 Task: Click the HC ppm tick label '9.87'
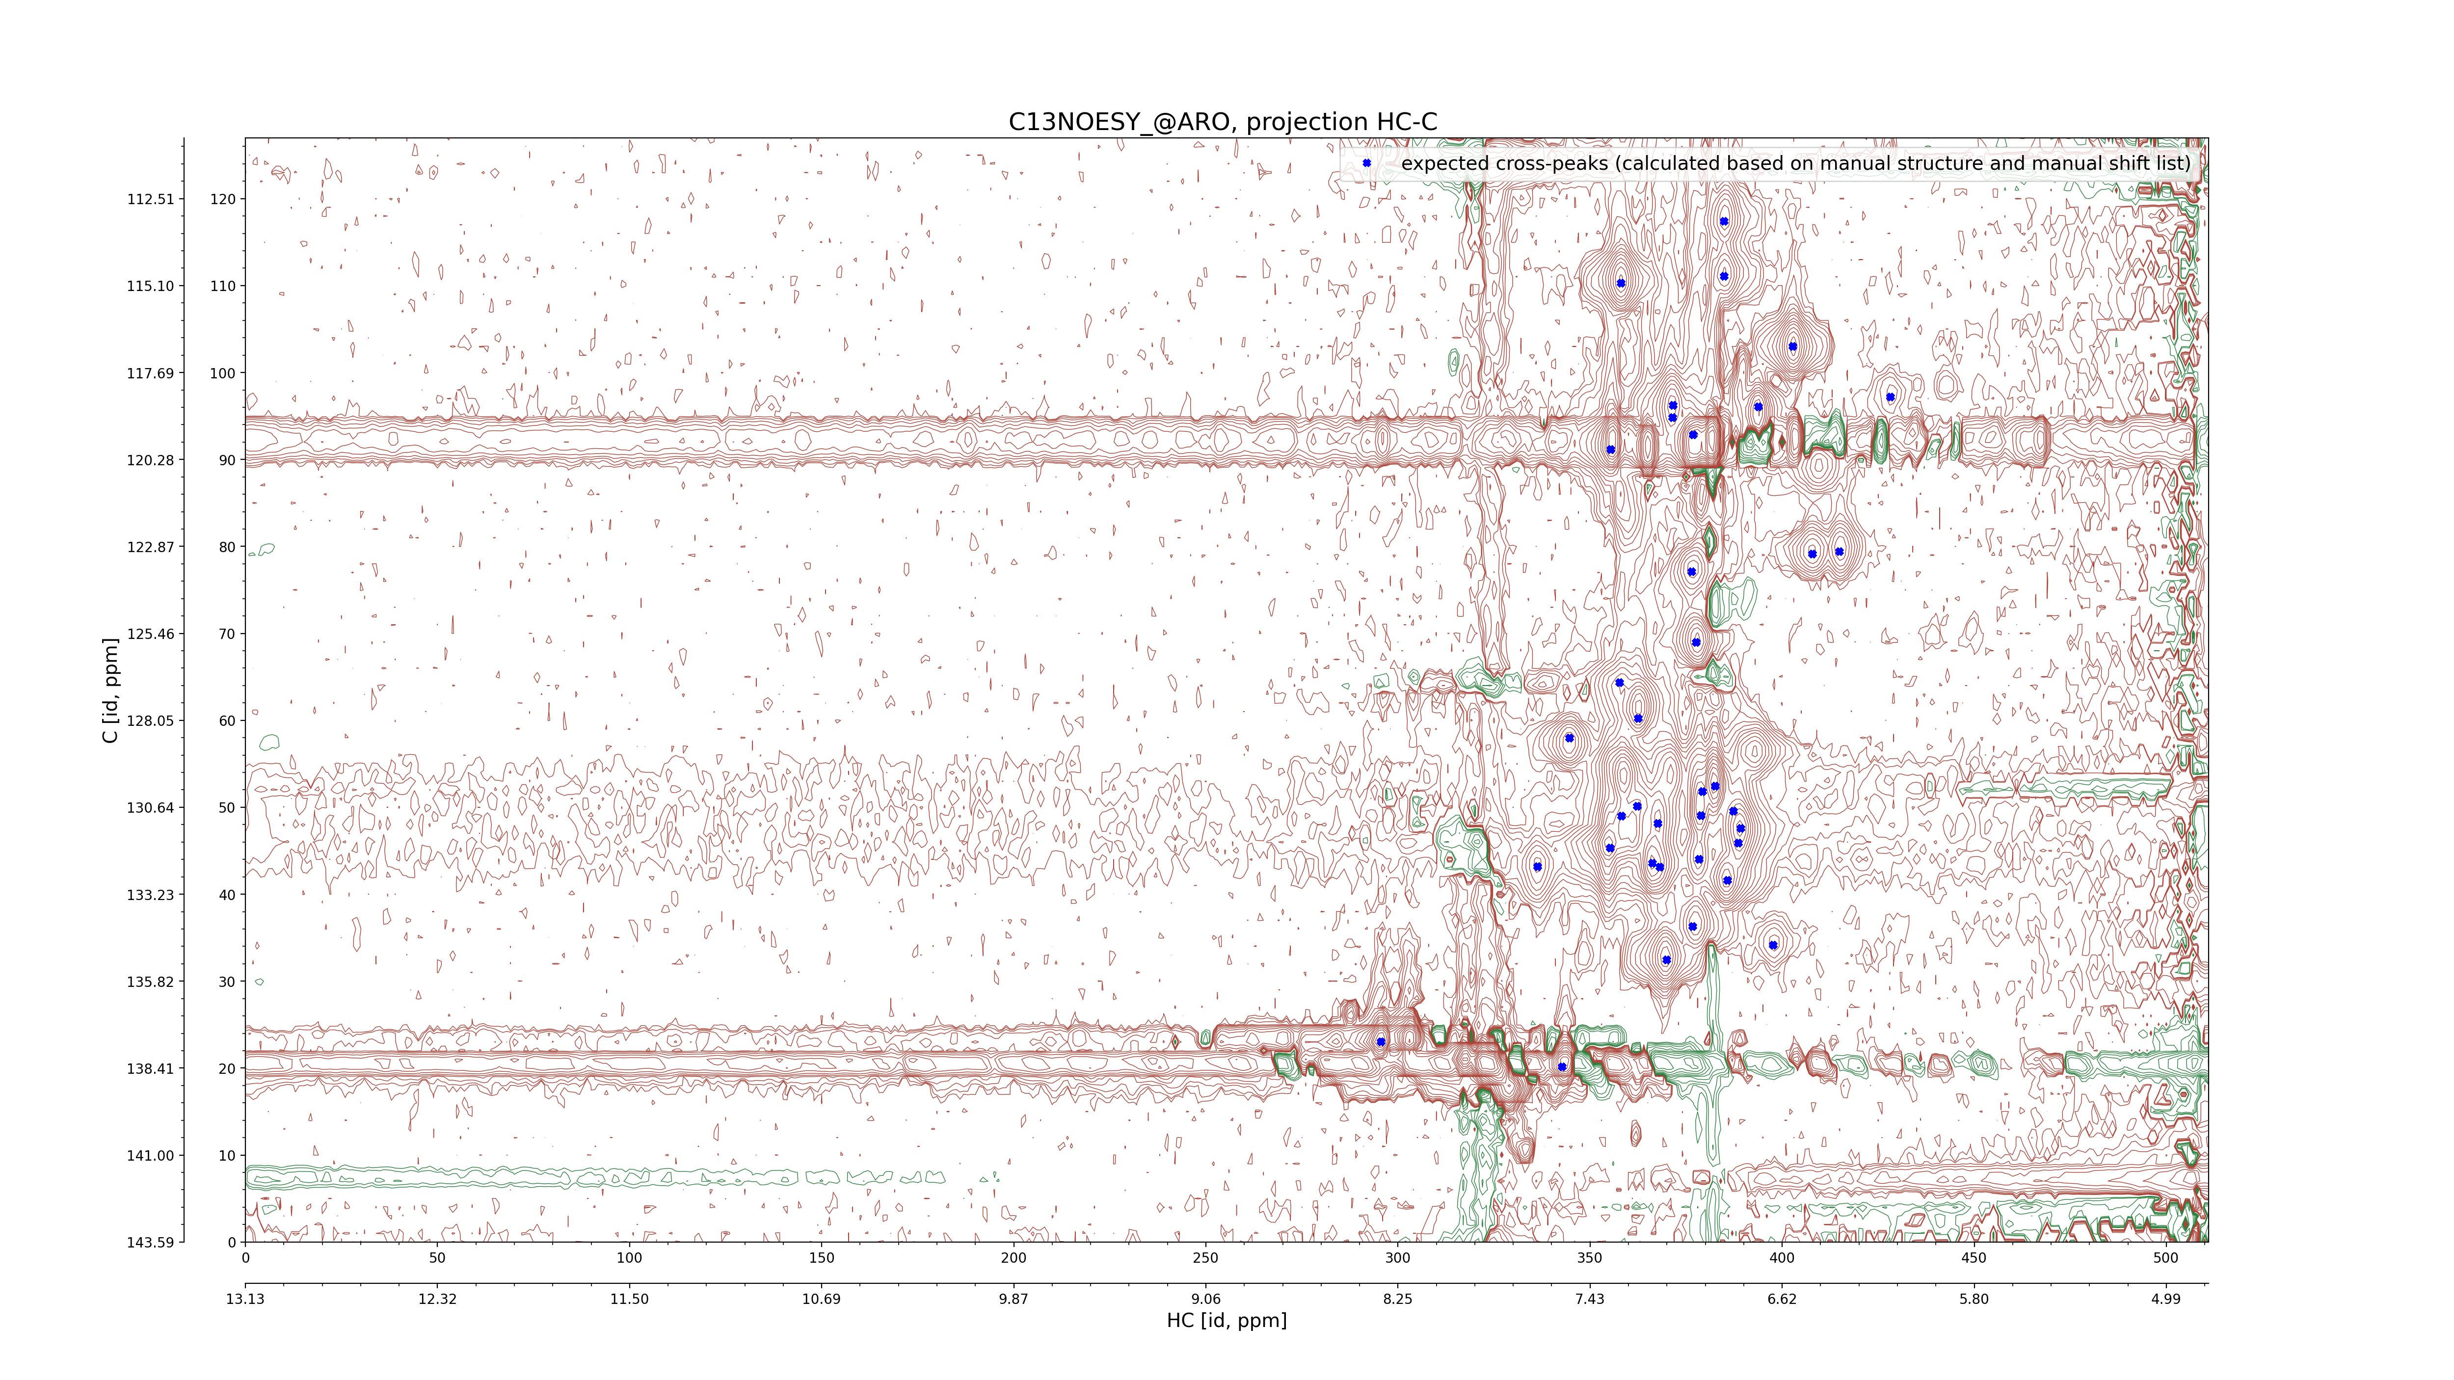coord(1014,1299)
